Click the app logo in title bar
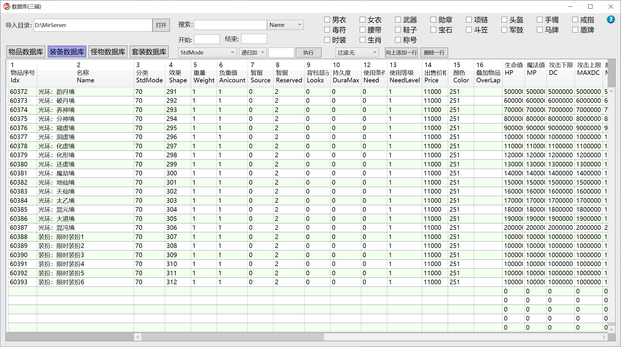621x347 pixels. 7,6
